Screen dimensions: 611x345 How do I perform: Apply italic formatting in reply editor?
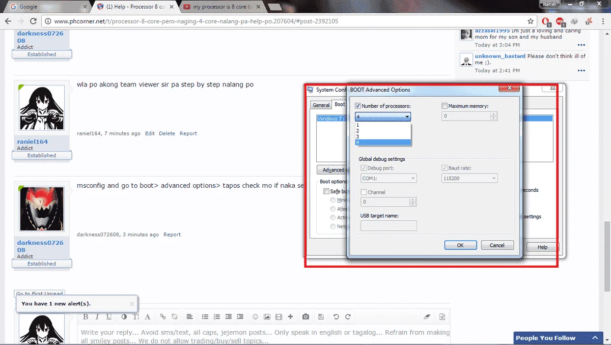point(97,317)
